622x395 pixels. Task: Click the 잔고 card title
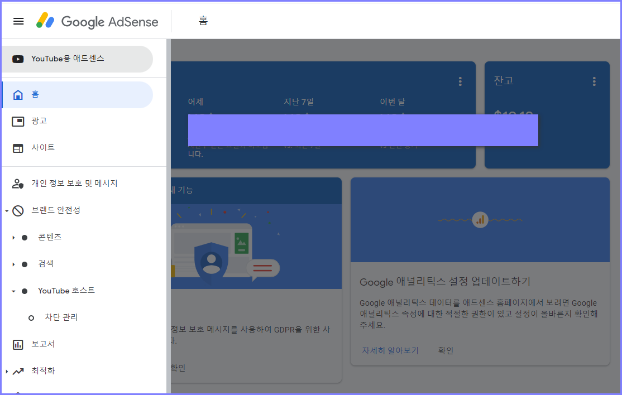504,81
